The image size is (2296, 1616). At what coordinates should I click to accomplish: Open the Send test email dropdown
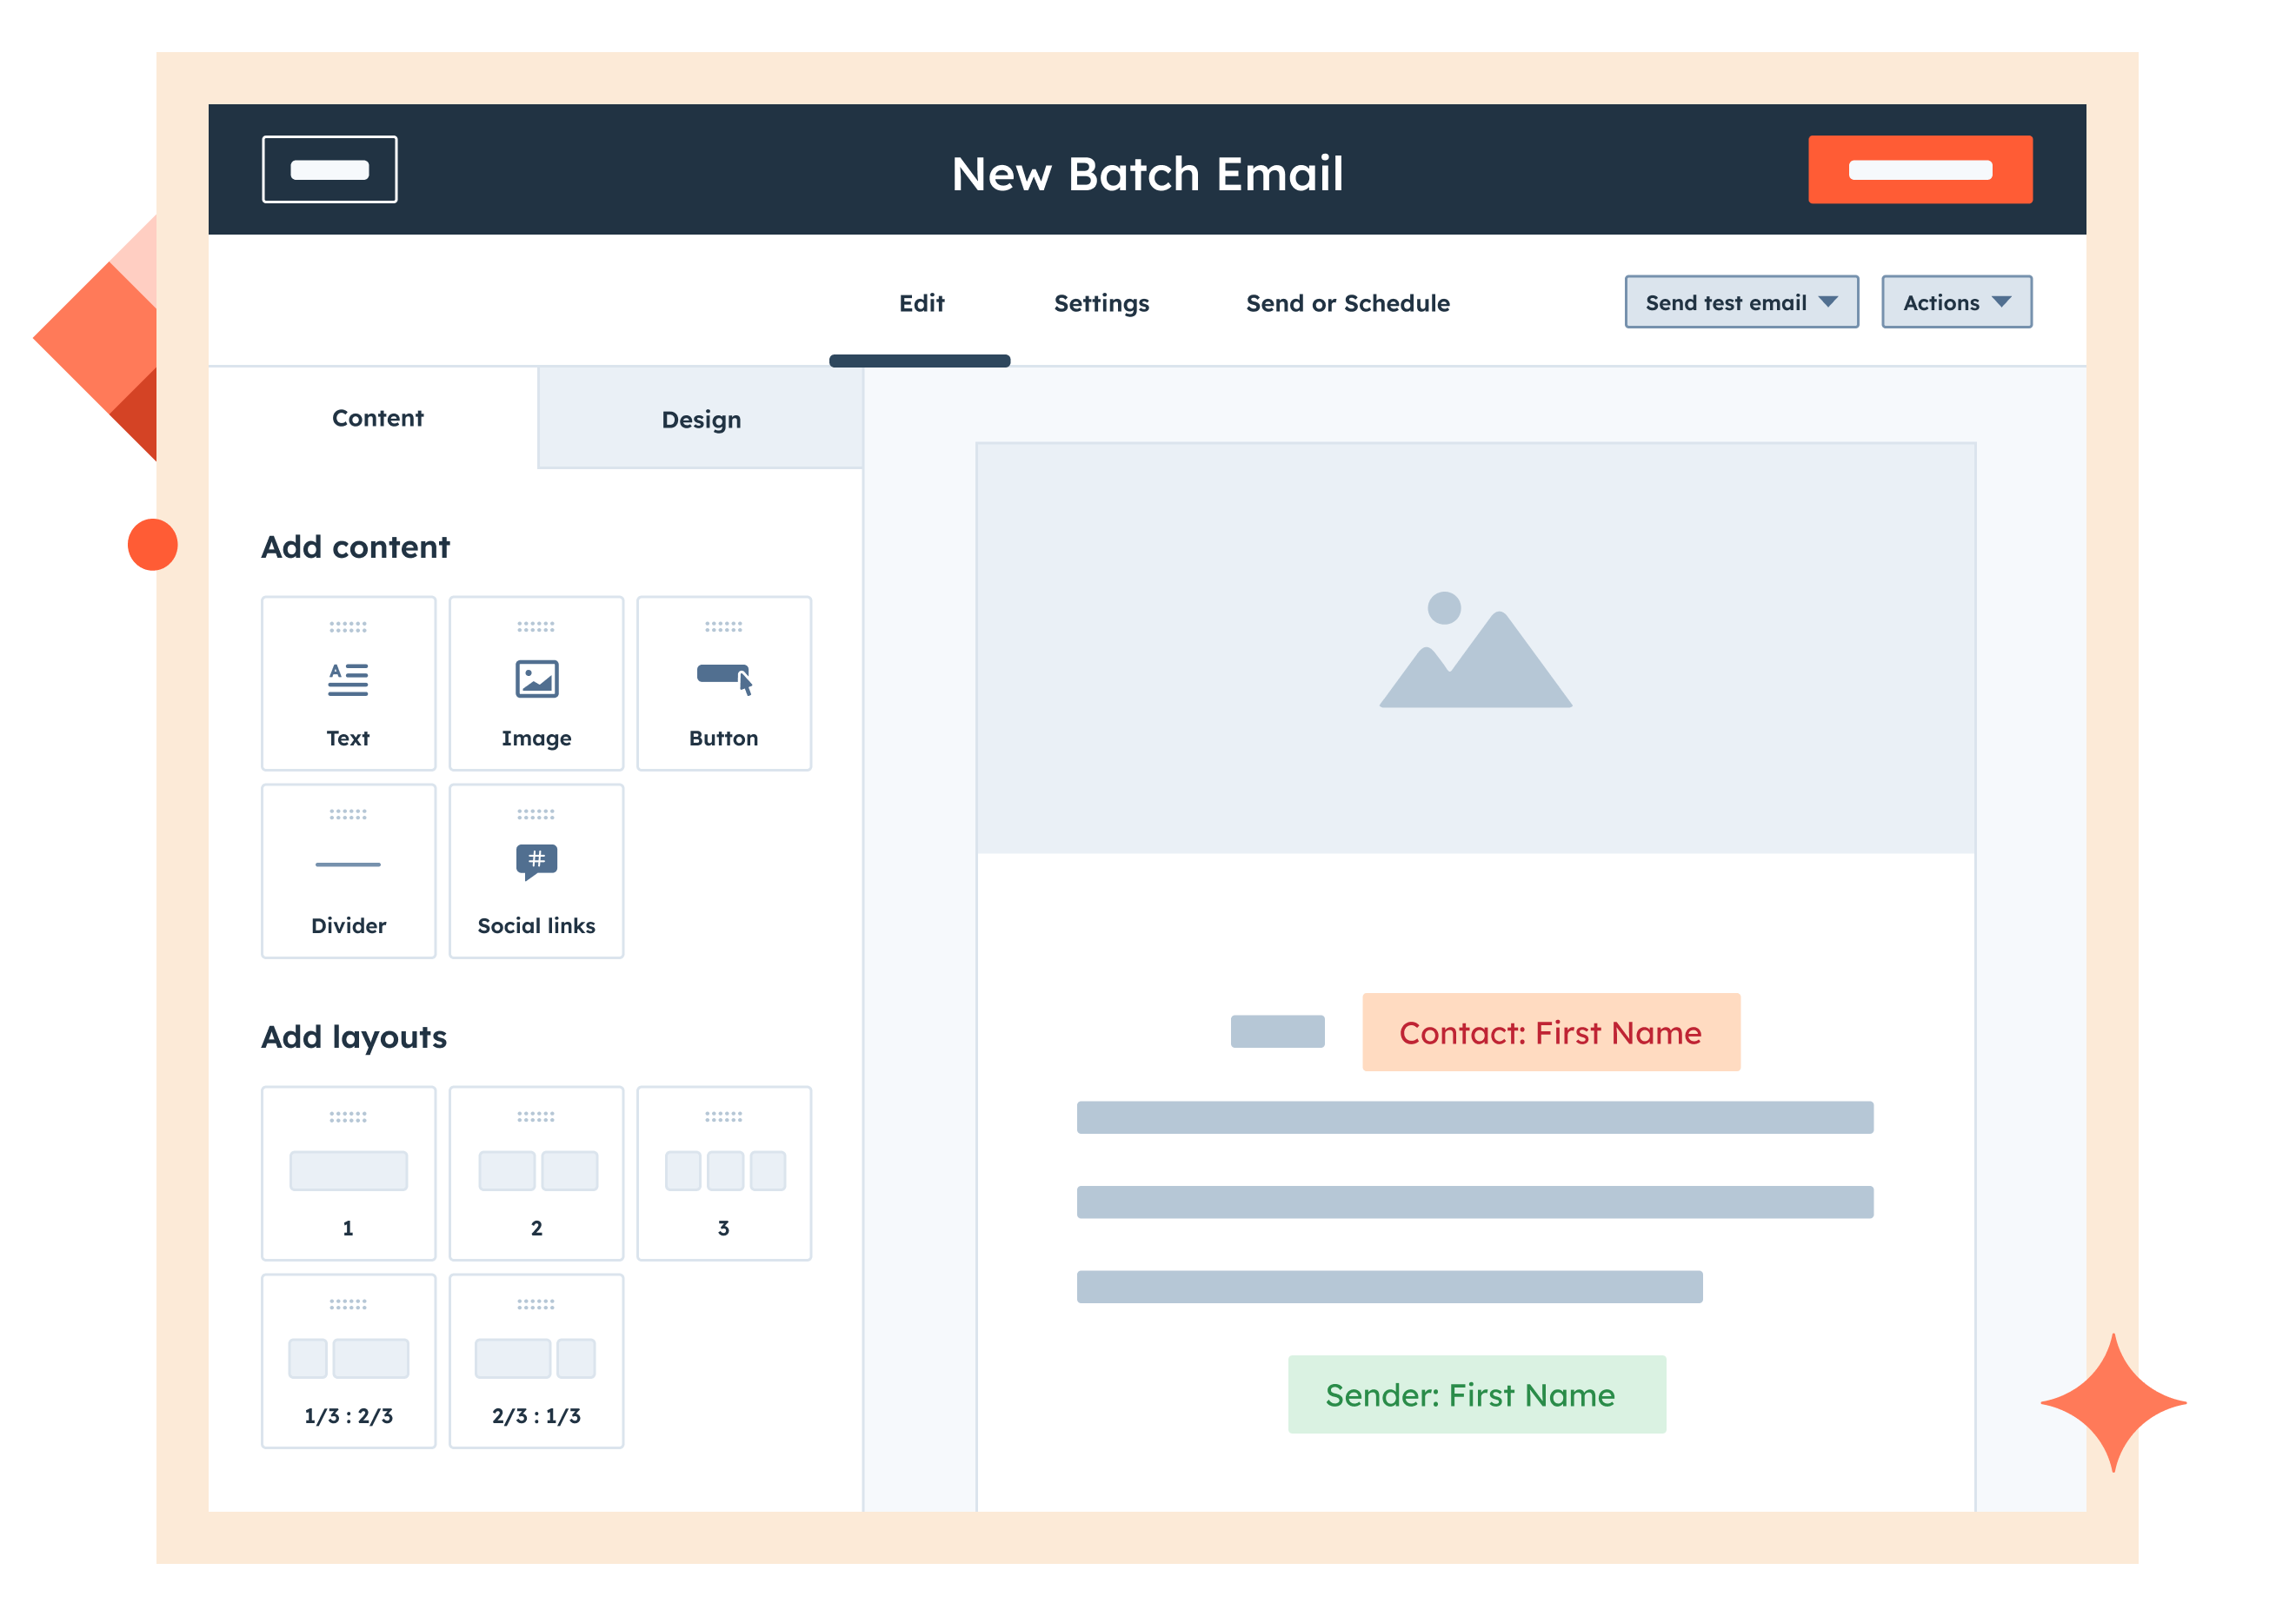(1740, 301)
